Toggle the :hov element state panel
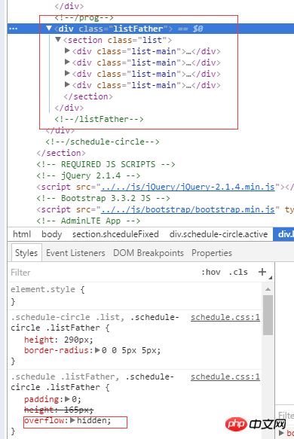 pos(211,272)
